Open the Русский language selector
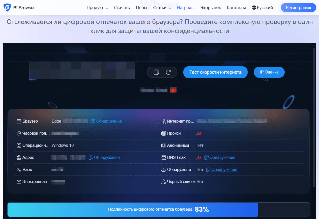Image resolution: width=319 pixels, height=219 pixels. coord(265,8)
